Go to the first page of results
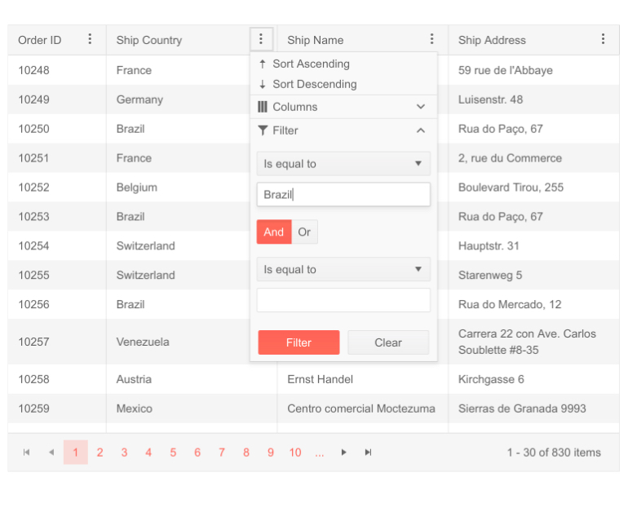The height and width of the screenshot is (521, 628). (x=27, y=453)
